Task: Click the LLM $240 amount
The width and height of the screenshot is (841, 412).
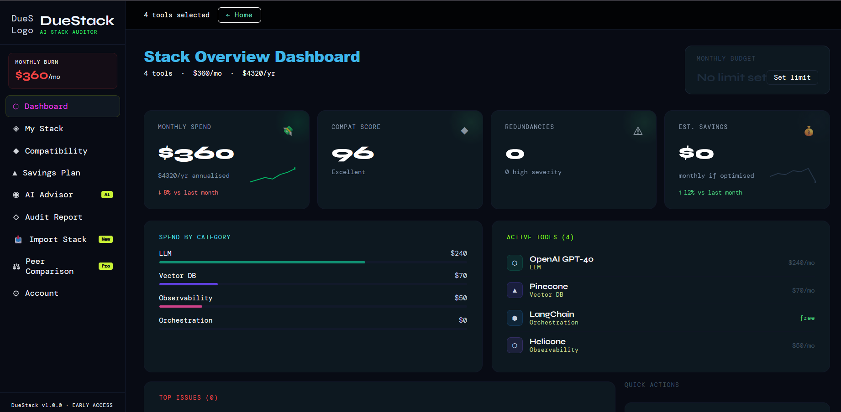Action: [x=459, y=253]
